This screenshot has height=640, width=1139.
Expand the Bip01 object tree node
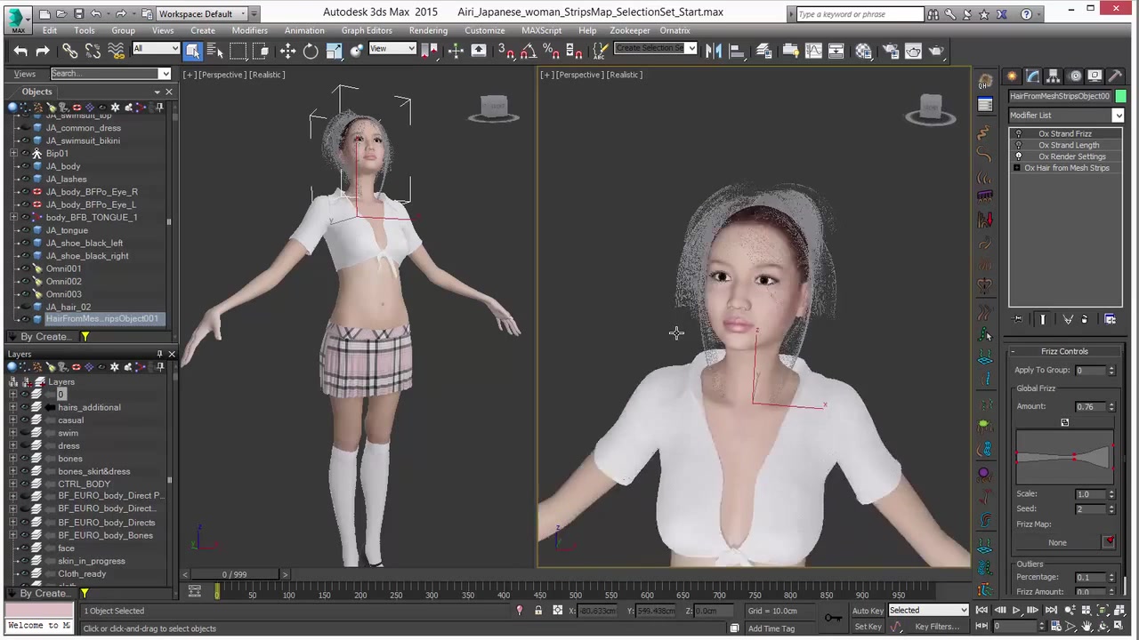point(13,154)
